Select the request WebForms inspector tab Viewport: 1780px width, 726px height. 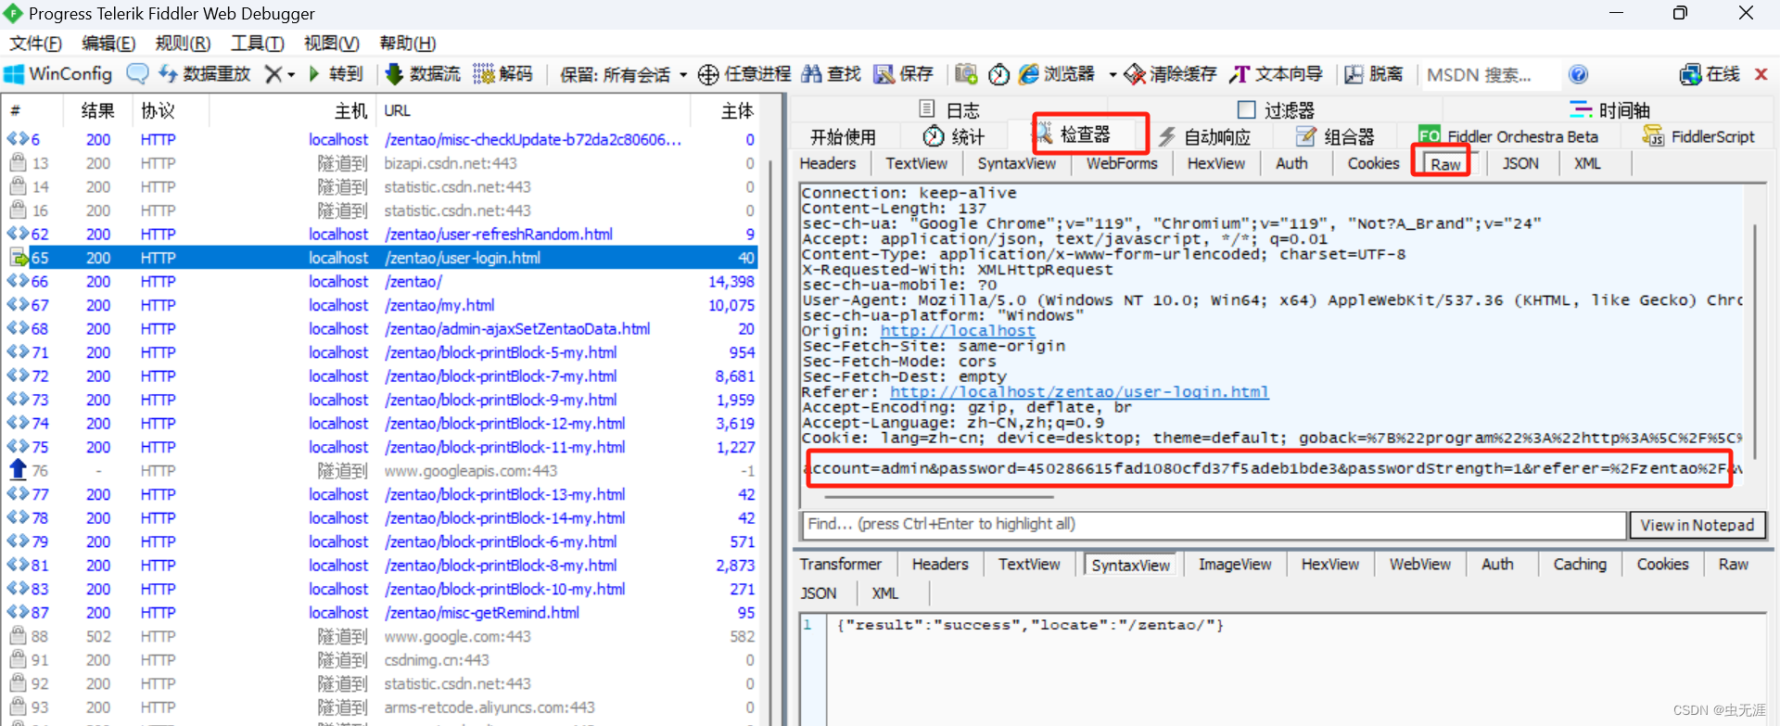(1122, 163)
